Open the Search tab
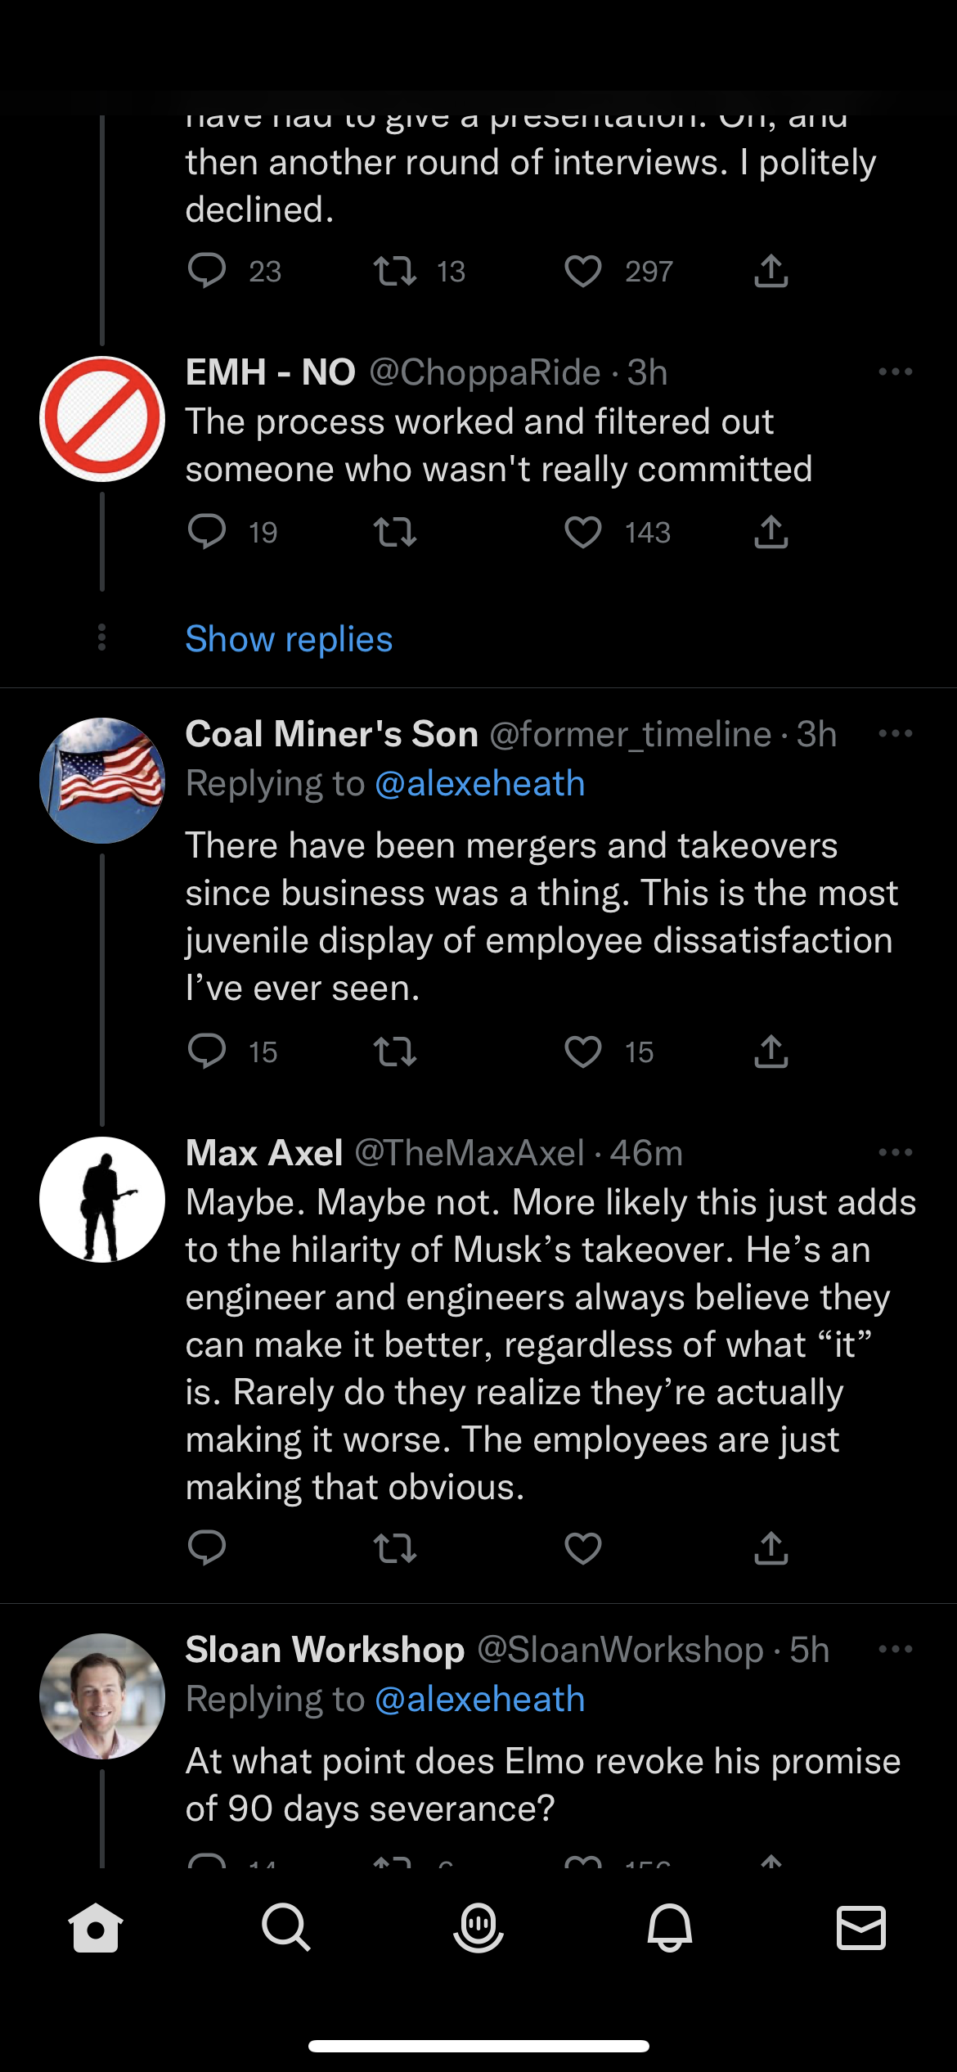The width and height of the screenshot is (957, 2072). click(x=286, y=1928)
